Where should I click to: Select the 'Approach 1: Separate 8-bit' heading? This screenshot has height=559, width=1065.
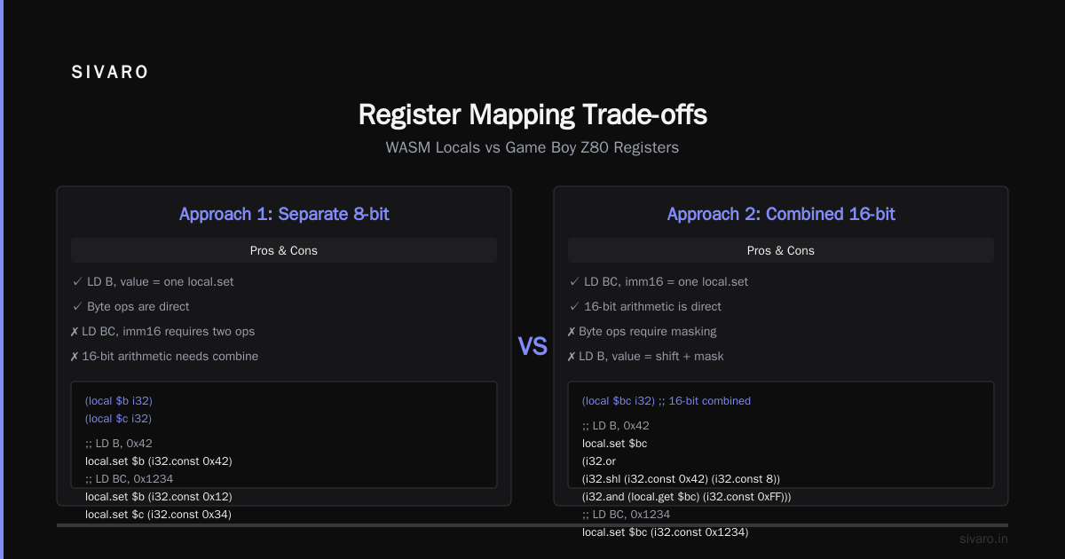point(284,214)
